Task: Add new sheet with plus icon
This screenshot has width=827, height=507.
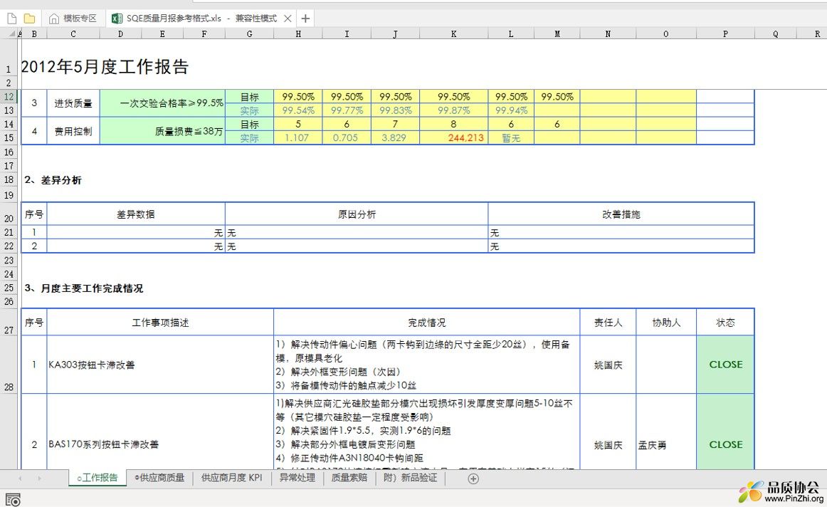Action: coord(473,479)
